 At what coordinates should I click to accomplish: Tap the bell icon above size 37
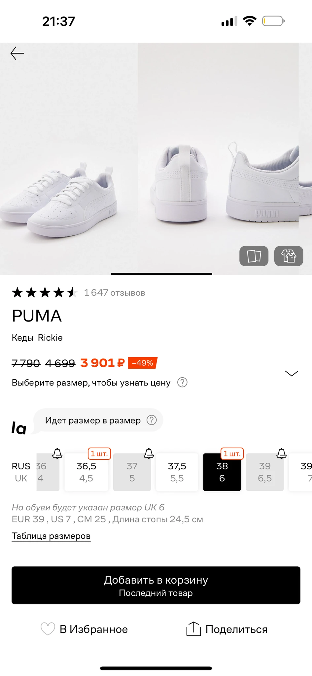click(149, 454)
